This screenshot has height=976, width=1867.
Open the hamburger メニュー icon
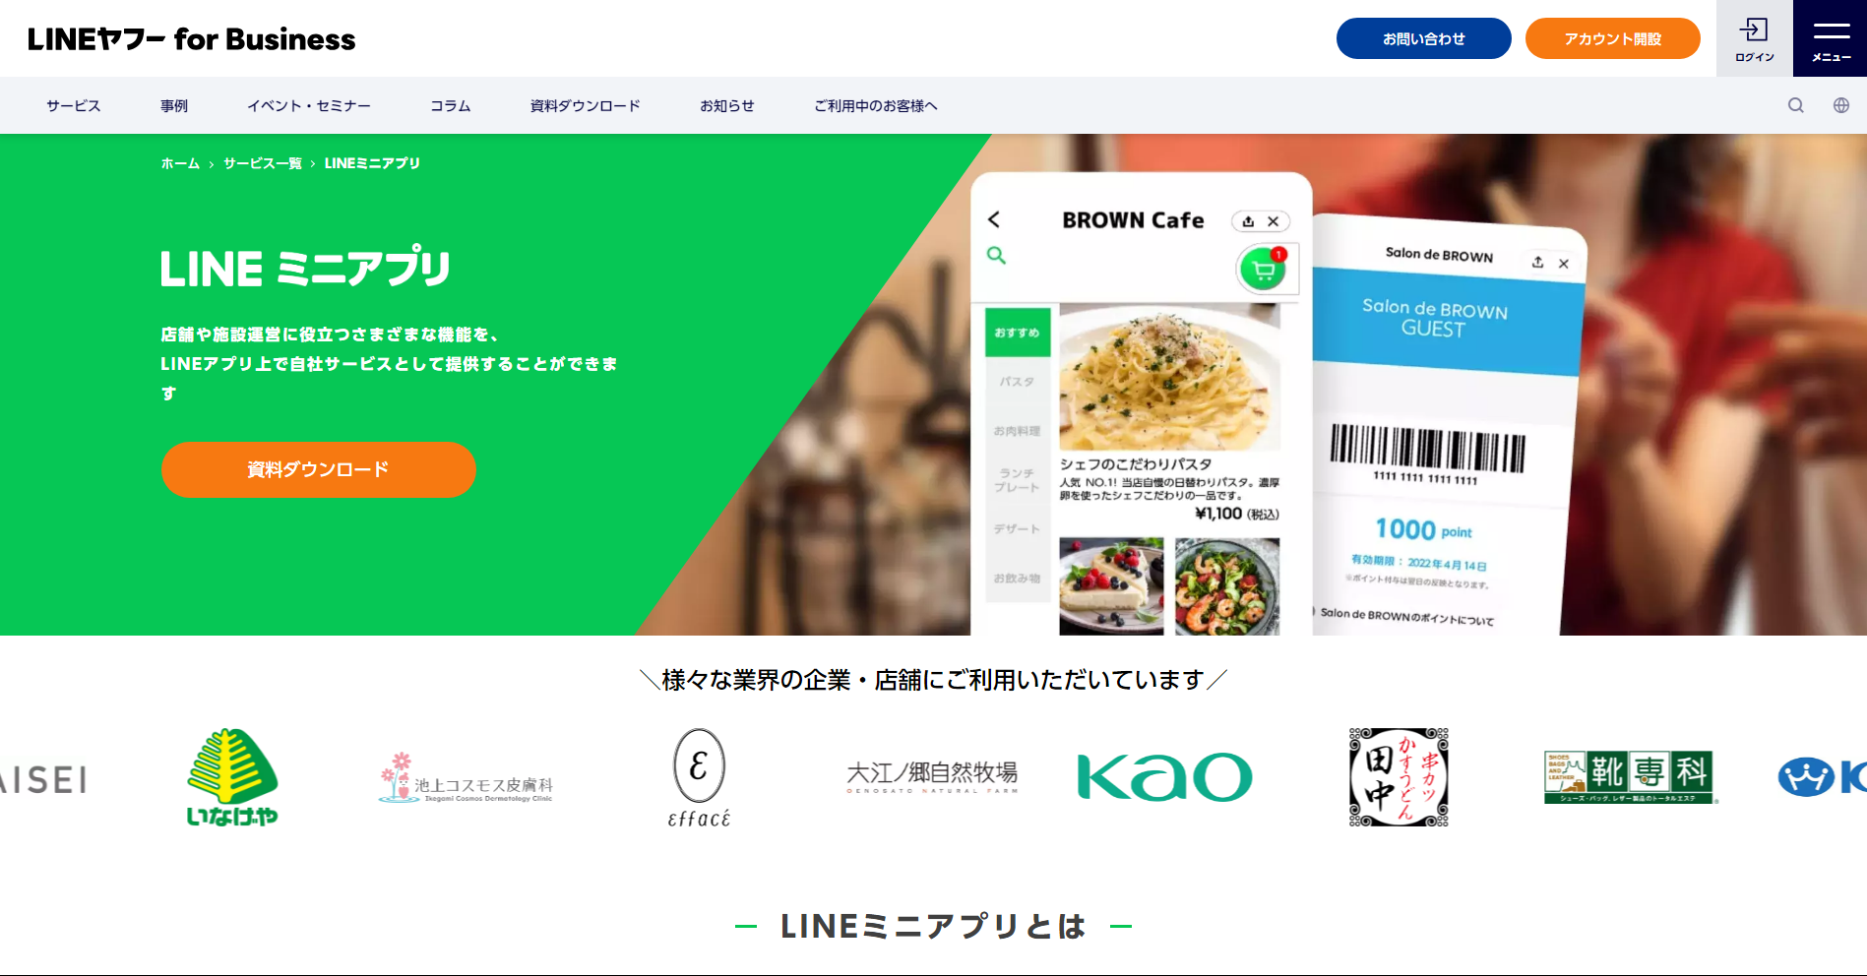[x=1831, y=38]
